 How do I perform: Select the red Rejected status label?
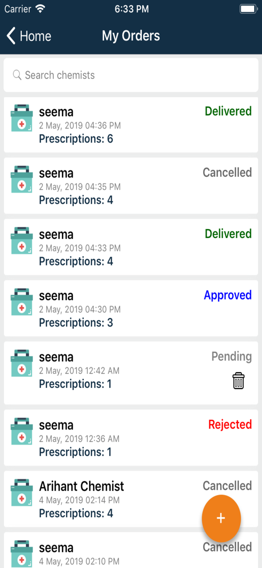[230, 424]
